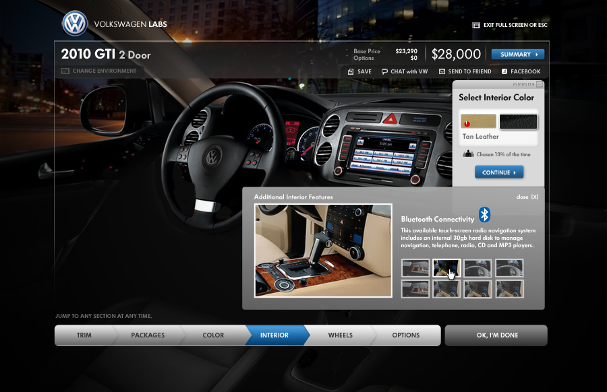Click the large gear shifter feature image
Screen dimensions: 607x392
[323, 251]
